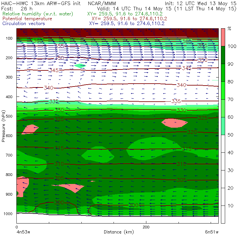Click the left-hand '310' contour label
Image resolution: width=238 pixels, height=238 pixels.
[x=59, y=164]
